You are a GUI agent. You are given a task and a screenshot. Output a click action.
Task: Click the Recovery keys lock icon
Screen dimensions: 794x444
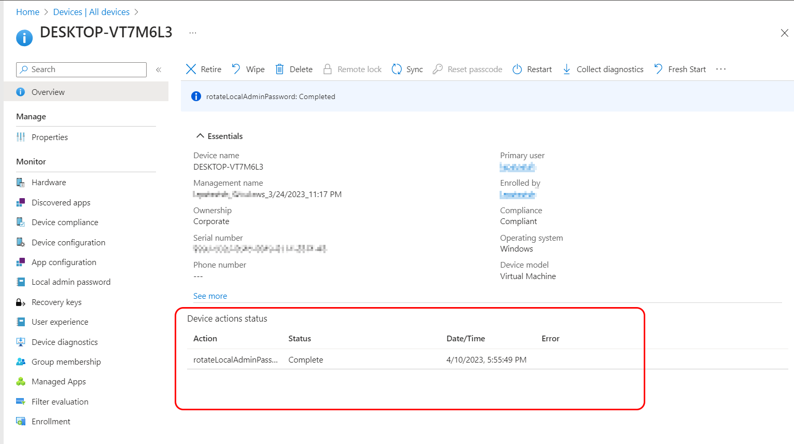click(21, 302)
